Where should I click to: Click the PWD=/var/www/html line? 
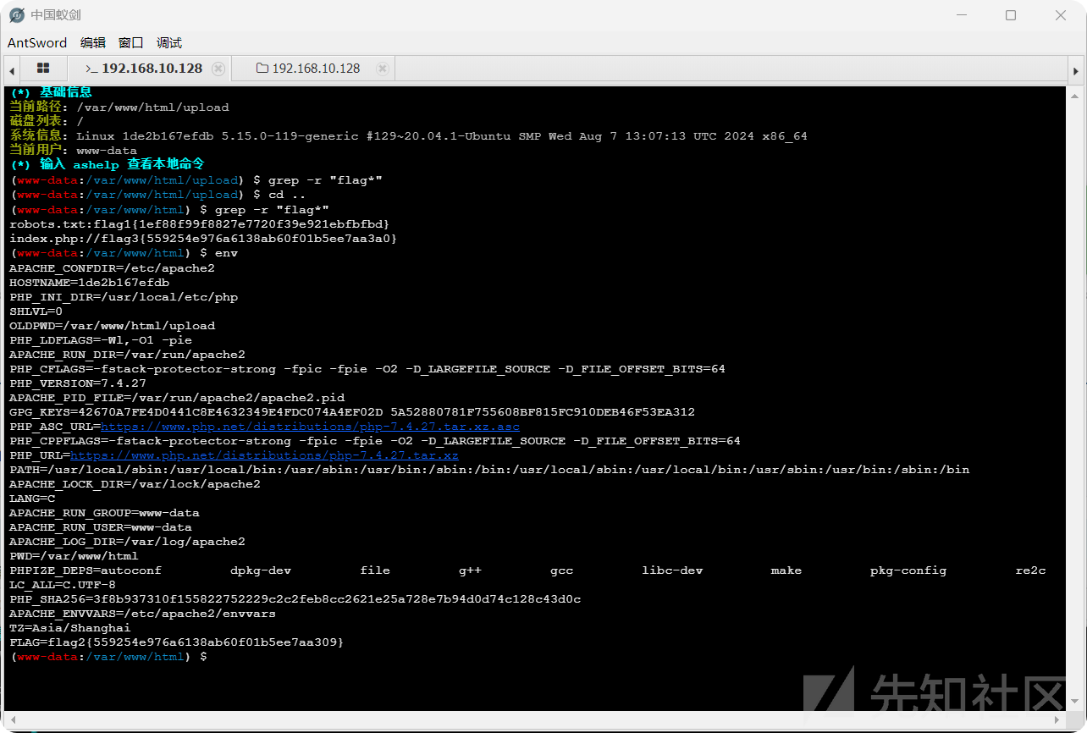pos(74,556)
